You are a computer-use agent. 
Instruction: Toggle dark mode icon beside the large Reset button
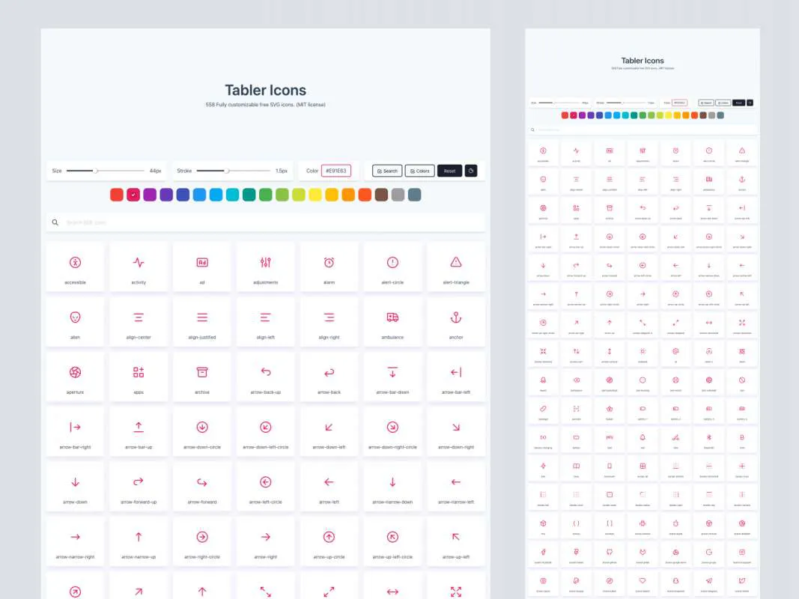click(x=471, y=171)
